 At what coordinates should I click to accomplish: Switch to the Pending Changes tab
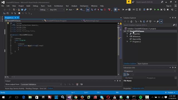click(32, 88)
